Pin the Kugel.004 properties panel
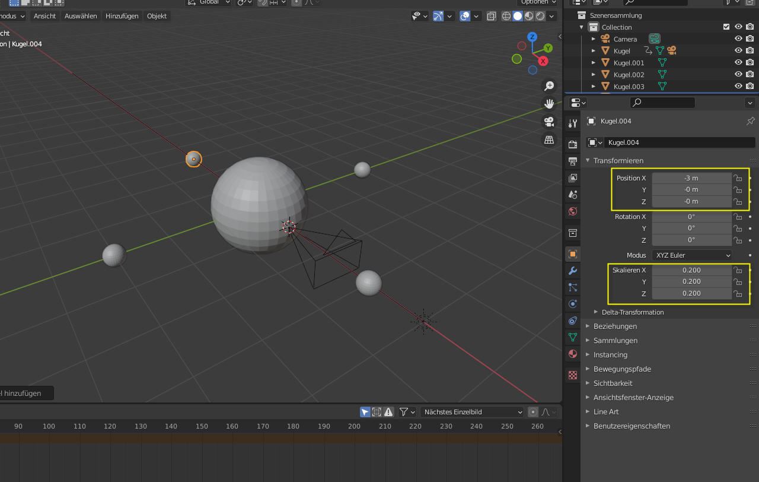 [750, 121]
